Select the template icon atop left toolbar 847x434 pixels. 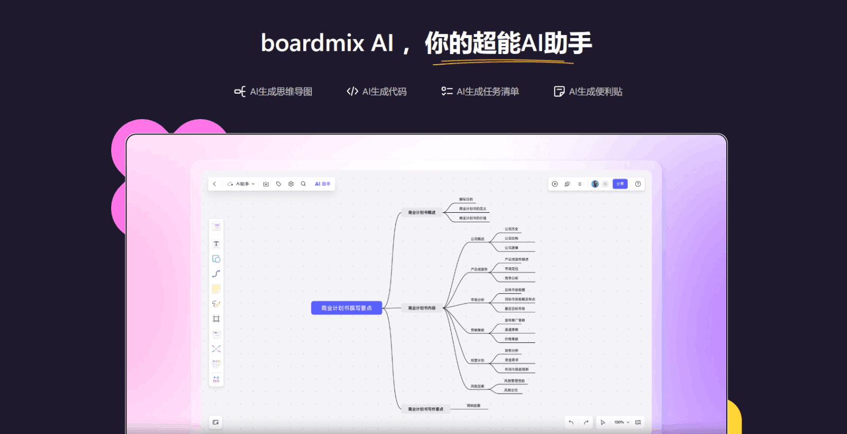216,227
